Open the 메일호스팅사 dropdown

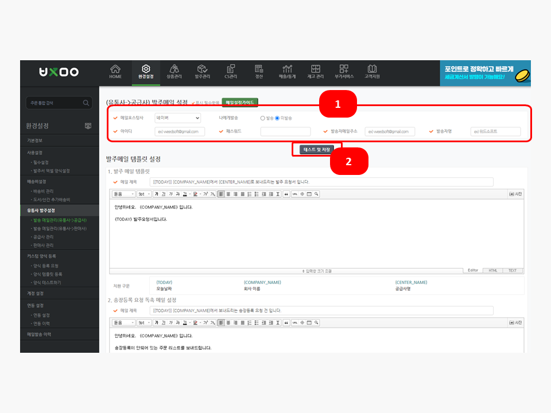[178, 118]
